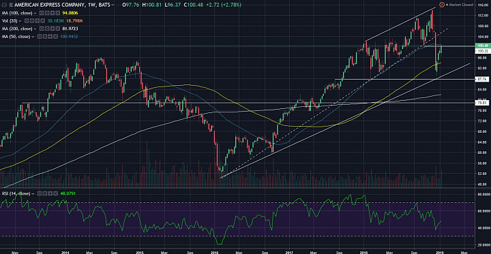Remove the MA (200, close) indicator
Viewport: 491px width, 254px height.
coord(57,29)
